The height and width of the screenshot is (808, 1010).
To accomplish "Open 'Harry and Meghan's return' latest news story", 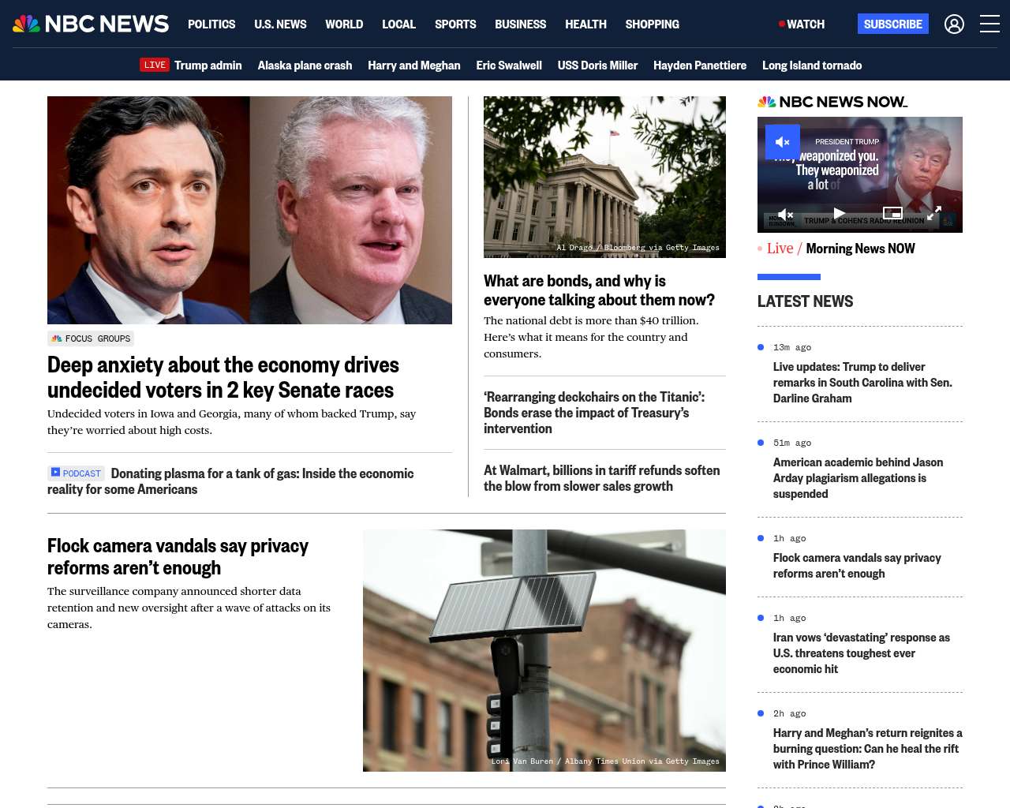I will (867, 749).
